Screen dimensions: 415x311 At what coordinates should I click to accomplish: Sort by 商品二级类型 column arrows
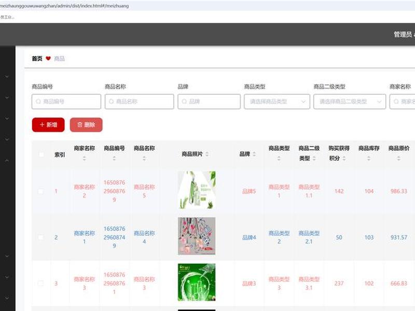pos(314,159)
